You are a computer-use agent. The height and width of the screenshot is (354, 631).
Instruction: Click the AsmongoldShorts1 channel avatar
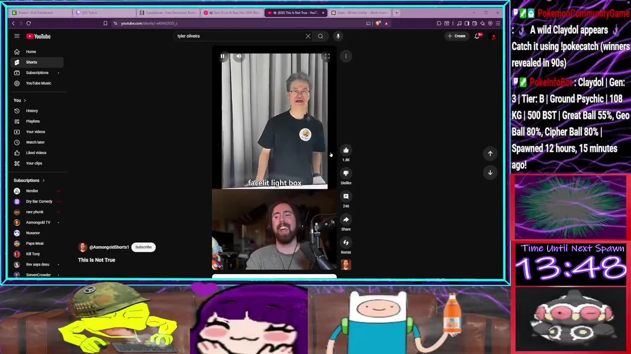[82, 247]
